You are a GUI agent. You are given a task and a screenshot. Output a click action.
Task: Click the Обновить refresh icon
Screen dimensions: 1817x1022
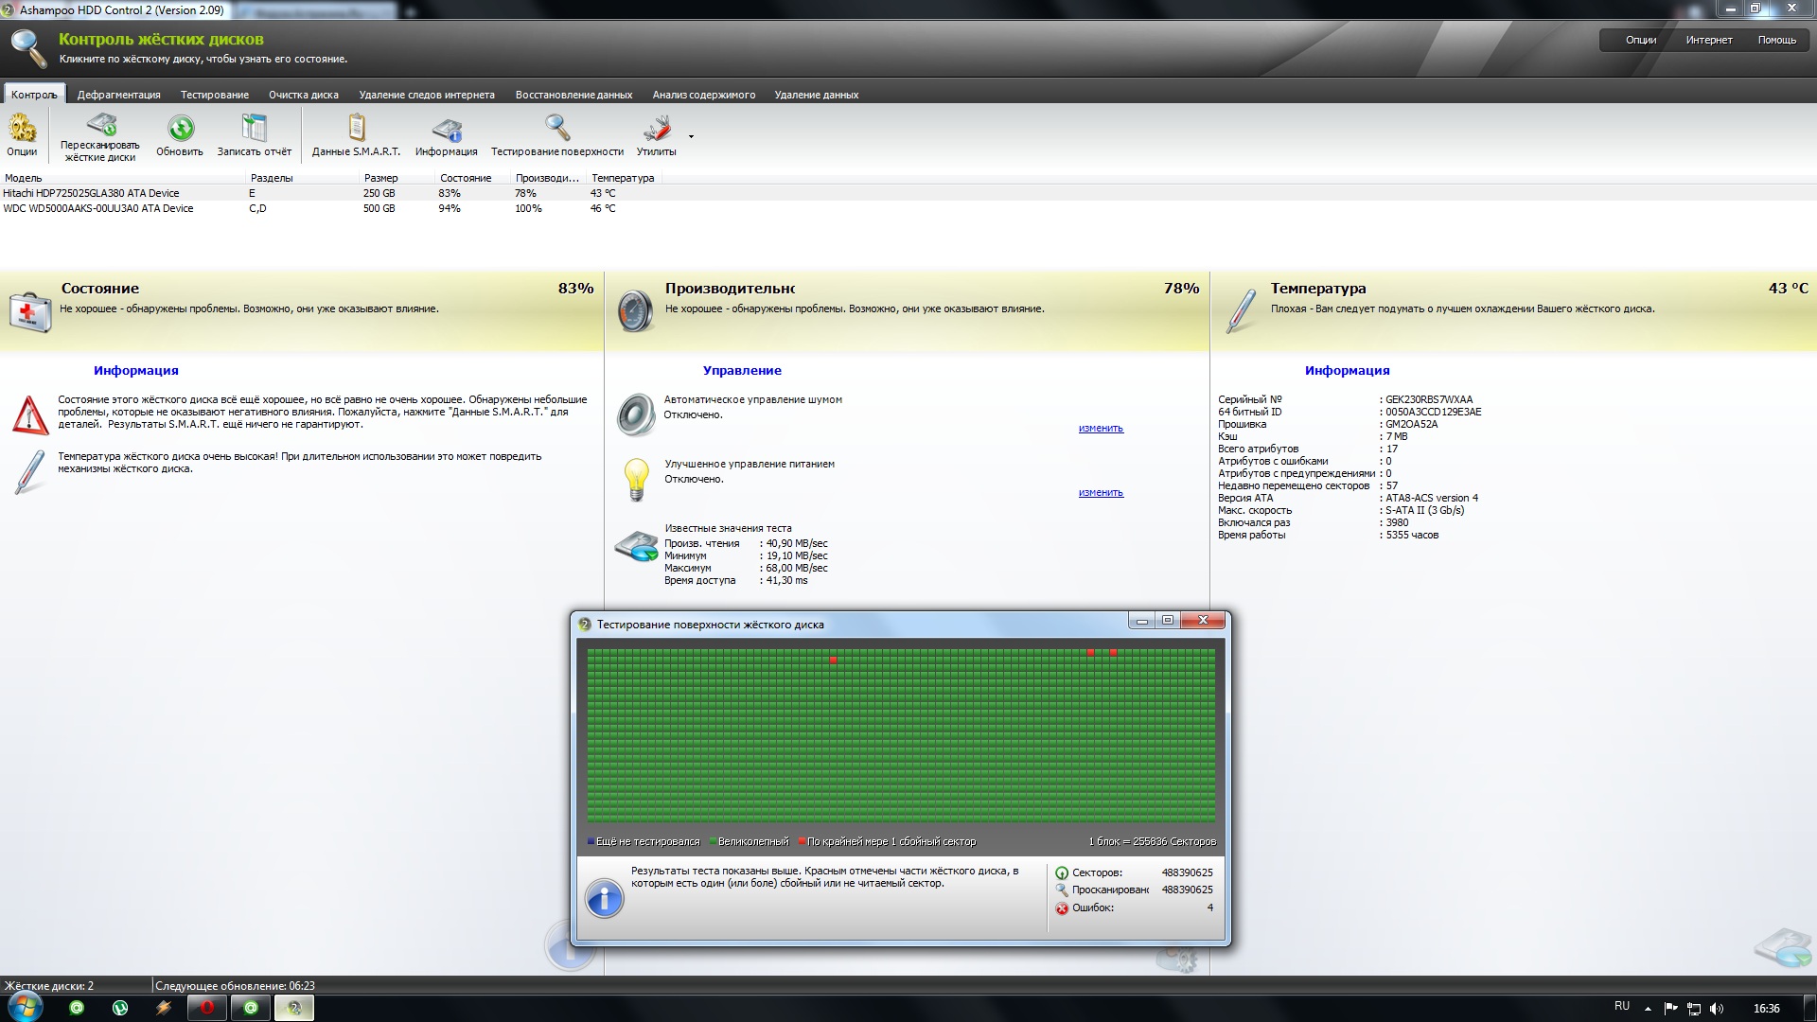[x=180, y=128]
